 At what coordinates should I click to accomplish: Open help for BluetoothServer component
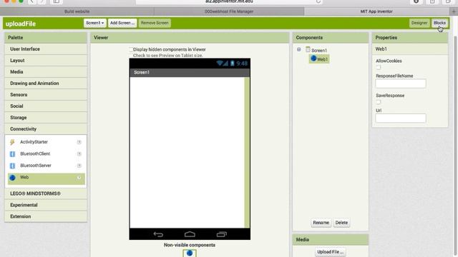[x=79, y=166]
